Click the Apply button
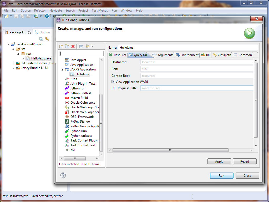Viewport: 269px width, 202px height. 219,161
